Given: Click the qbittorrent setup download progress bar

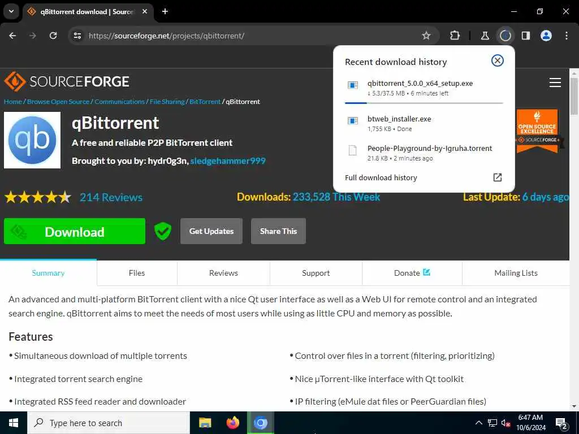Looking at the screenshot, I should (x=424, y=103).
